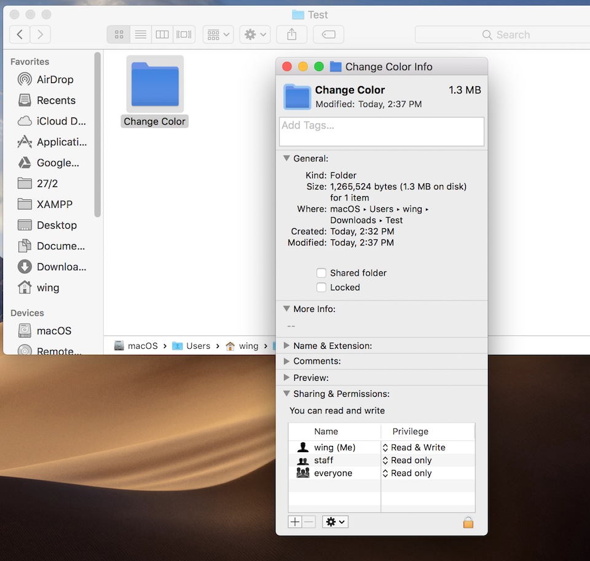Click the Edit Tags icon in the toolbar

click(328, 34)
